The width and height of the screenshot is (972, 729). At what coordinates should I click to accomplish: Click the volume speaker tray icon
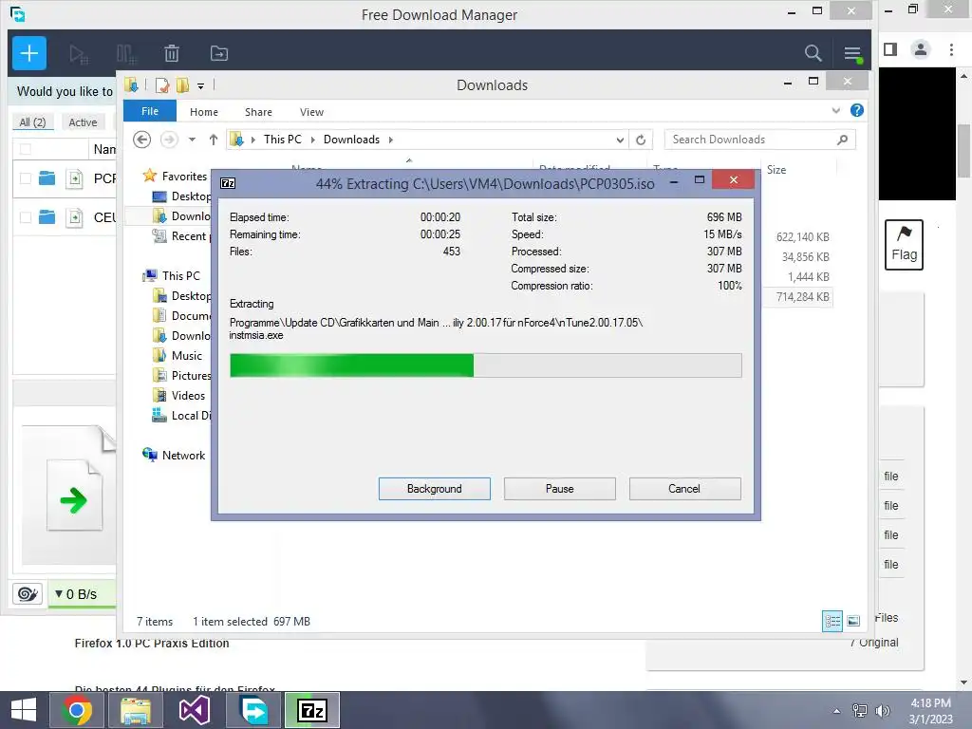pos(882,710)
